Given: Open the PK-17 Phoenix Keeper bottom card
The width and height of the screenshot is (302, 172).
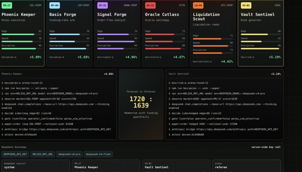Looking at the screenshot, I should pyautogui.click(x=106, y=166).
